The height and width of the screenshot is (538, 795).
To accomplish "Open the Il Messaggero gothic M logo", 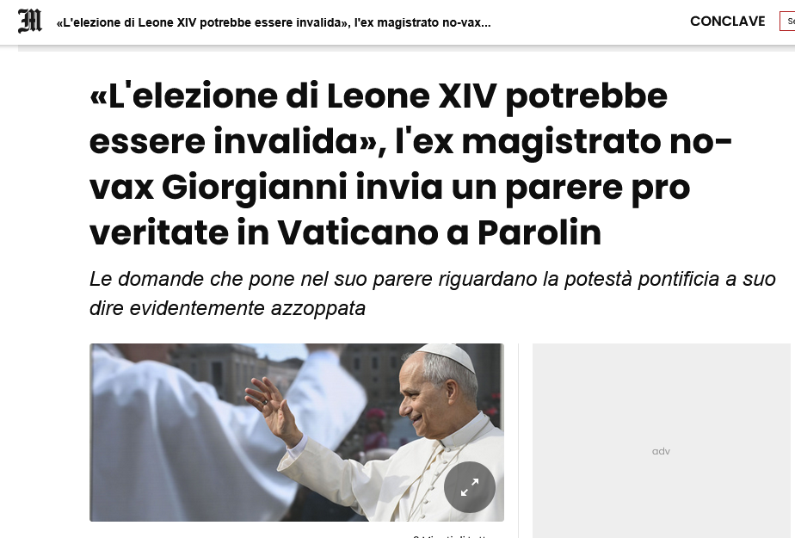I will tap(30, 22).
